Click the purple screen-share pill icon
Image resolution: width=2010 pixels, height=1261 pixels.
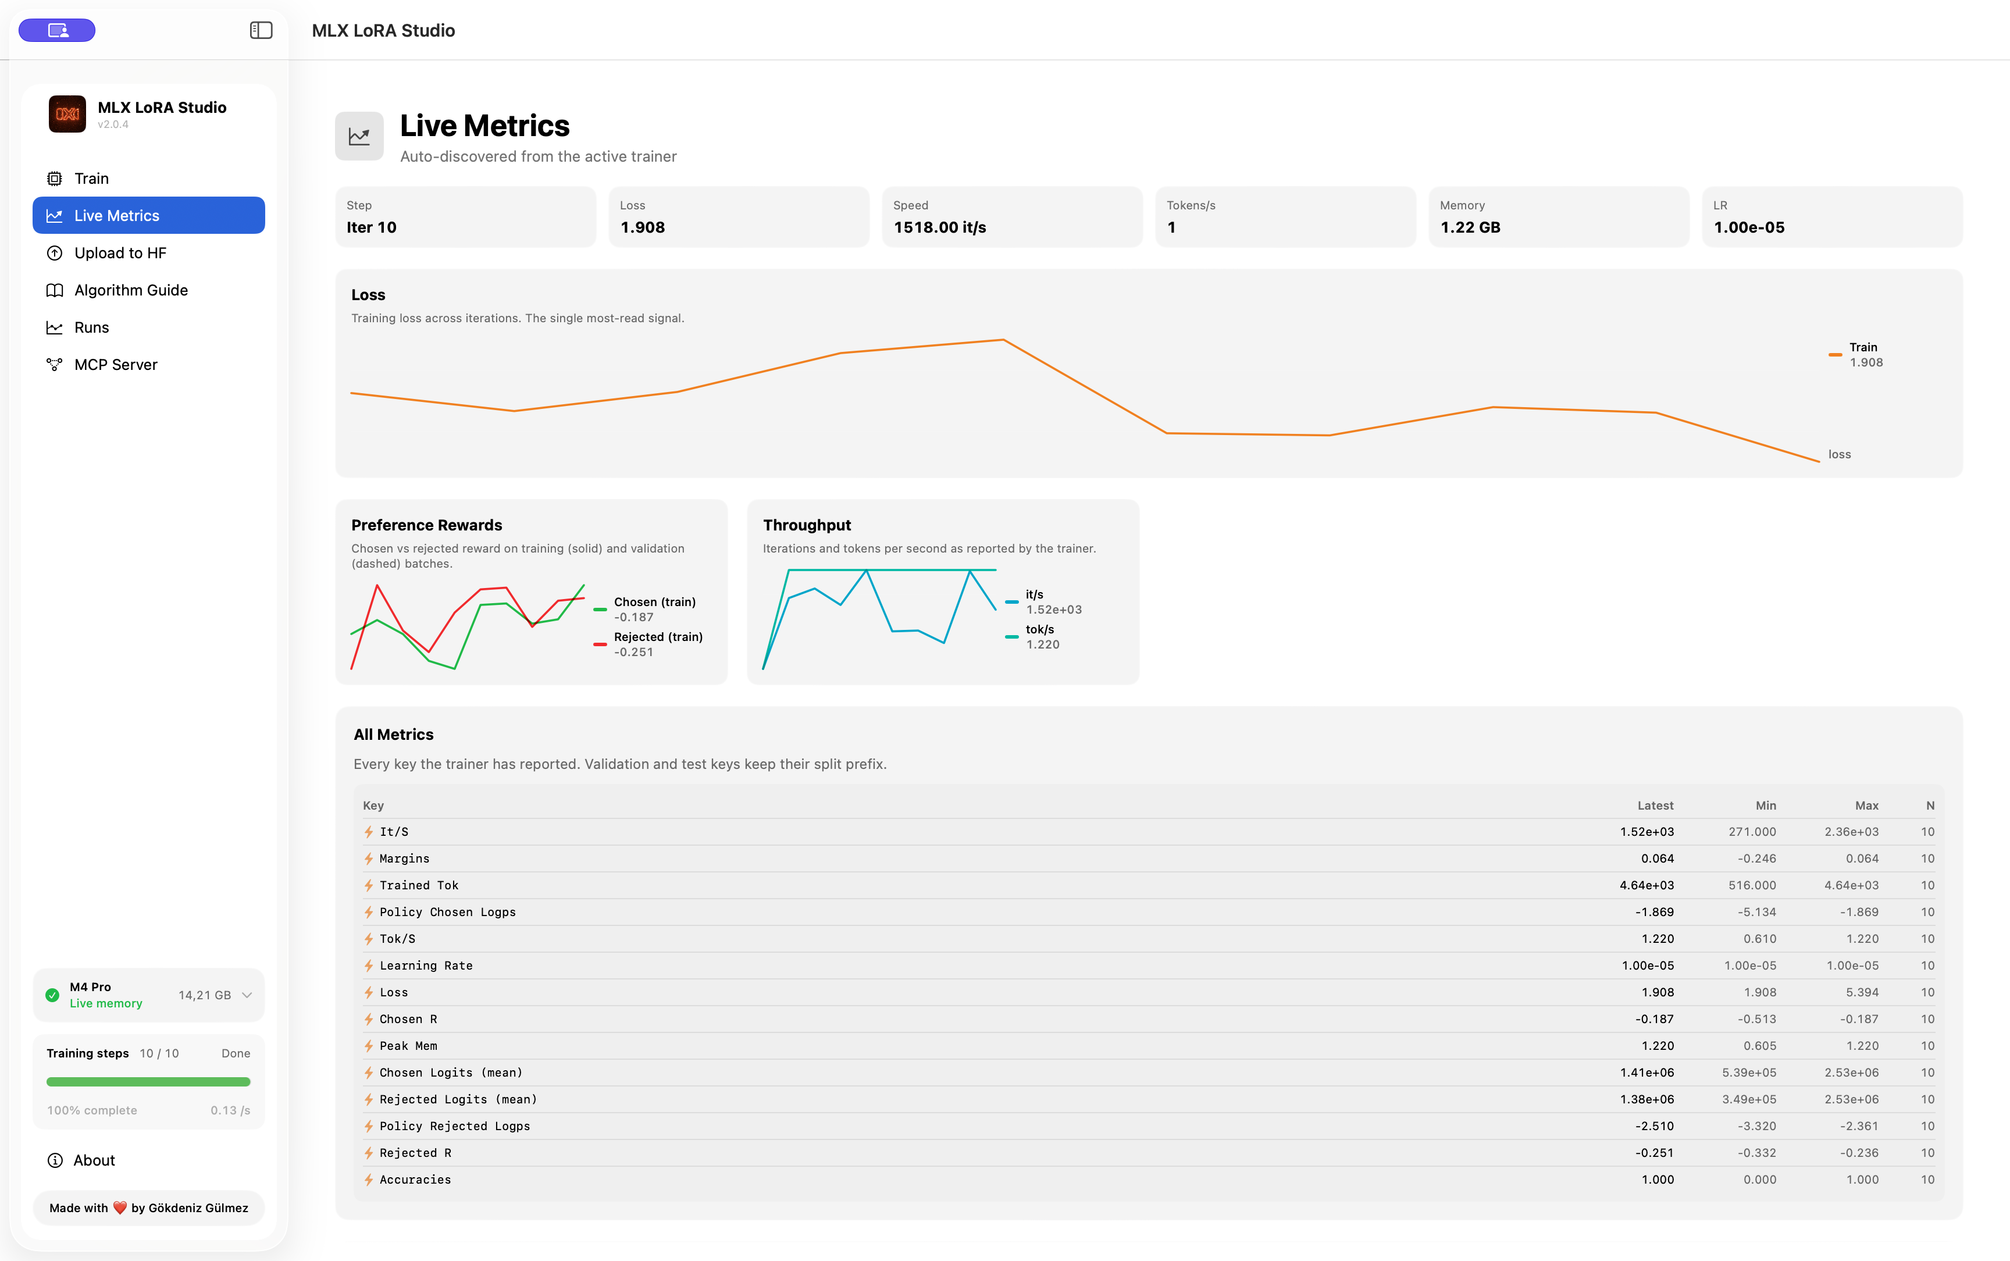(56, 31)
